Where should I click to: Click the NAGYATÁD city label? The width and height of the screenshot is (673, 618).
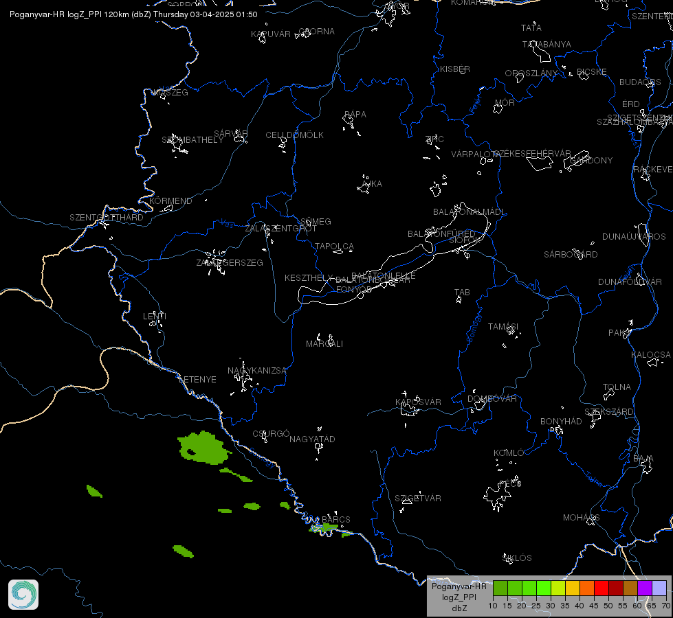(x=313, y=439)
